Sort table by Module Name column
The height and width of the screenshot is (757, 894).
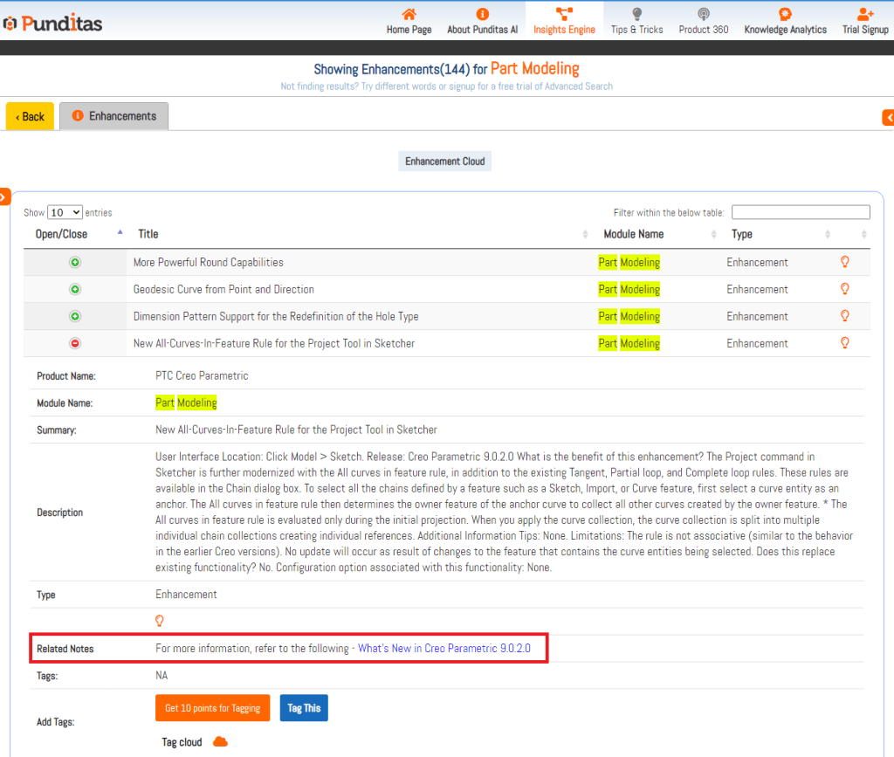(x=633, y=234)
